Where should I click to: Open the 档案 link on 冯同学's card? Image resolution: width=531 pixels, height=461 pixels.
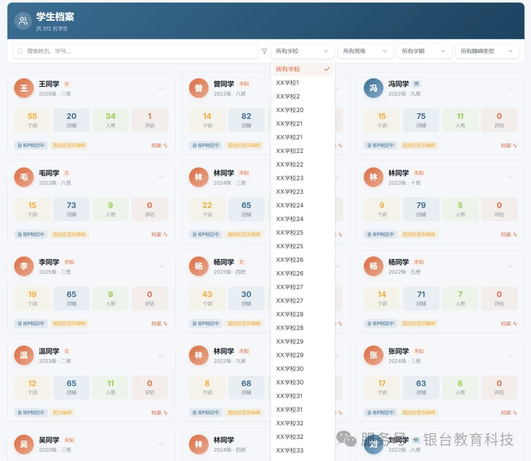click(509, 145)
